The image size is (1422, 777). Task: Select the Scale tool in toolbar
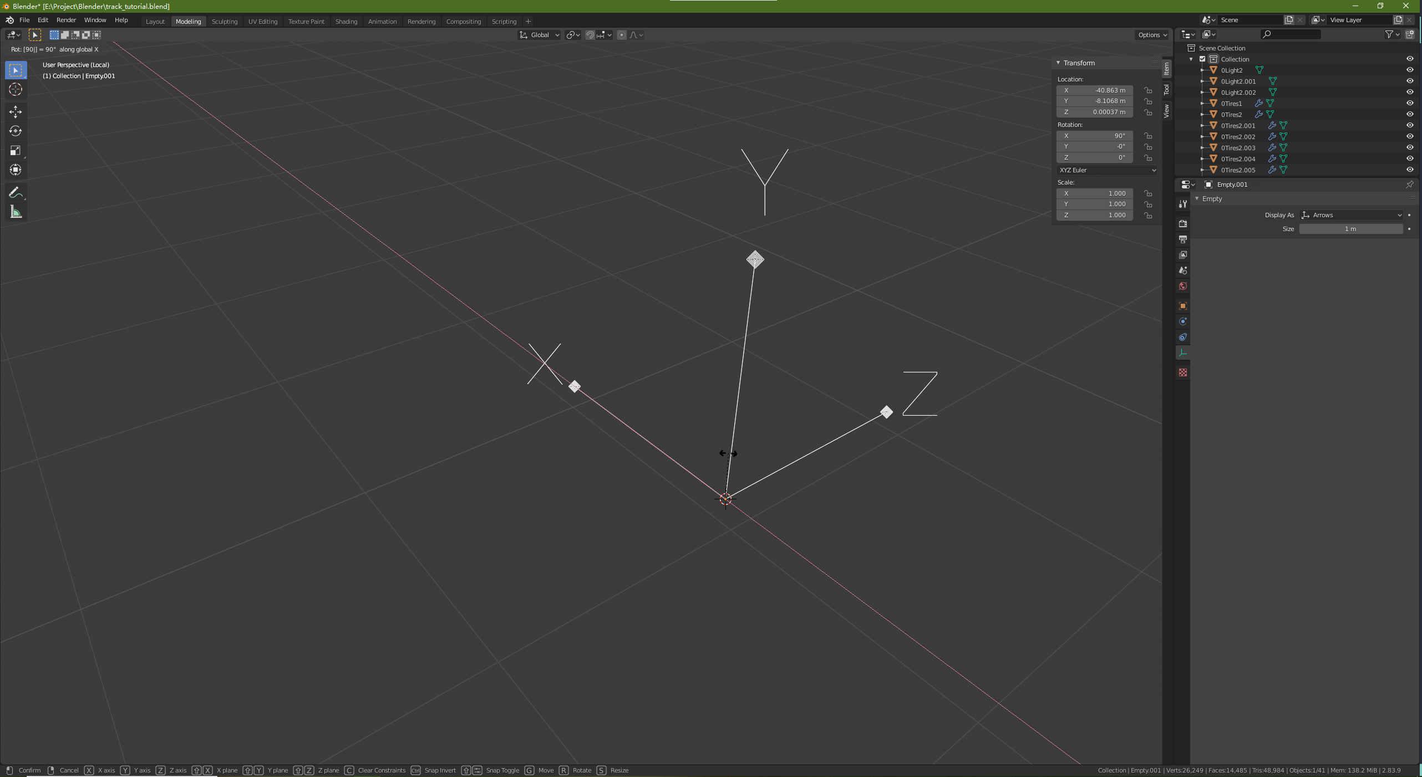16,151
